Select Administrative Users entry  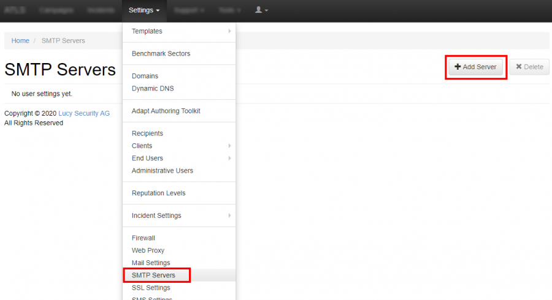(x=162, y=171)
